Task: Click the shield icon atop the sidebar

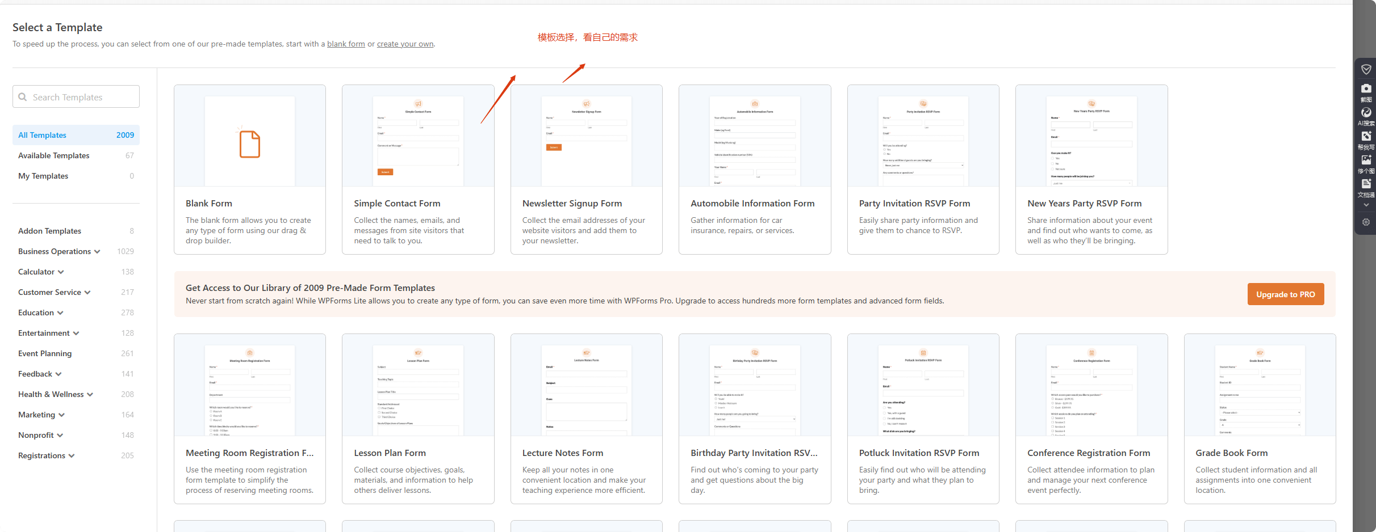Action: (x=1366, y=69)
